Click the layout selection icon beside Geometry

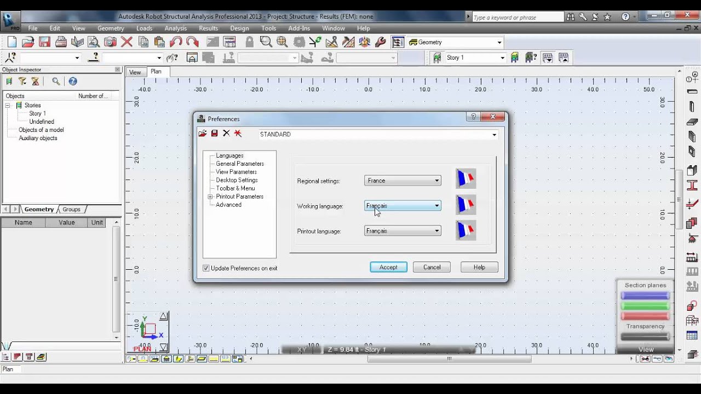(398, 42)
